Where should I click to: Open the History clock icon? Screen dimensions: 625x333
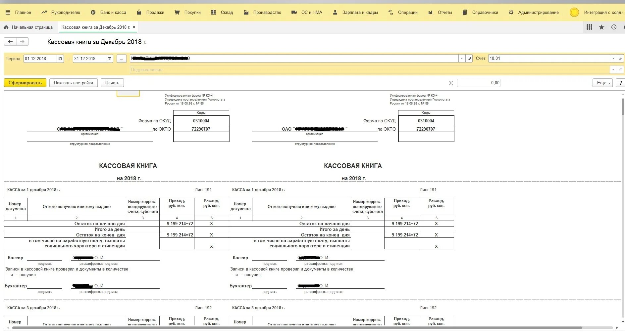pyautogui.click(x=614, y=27)
